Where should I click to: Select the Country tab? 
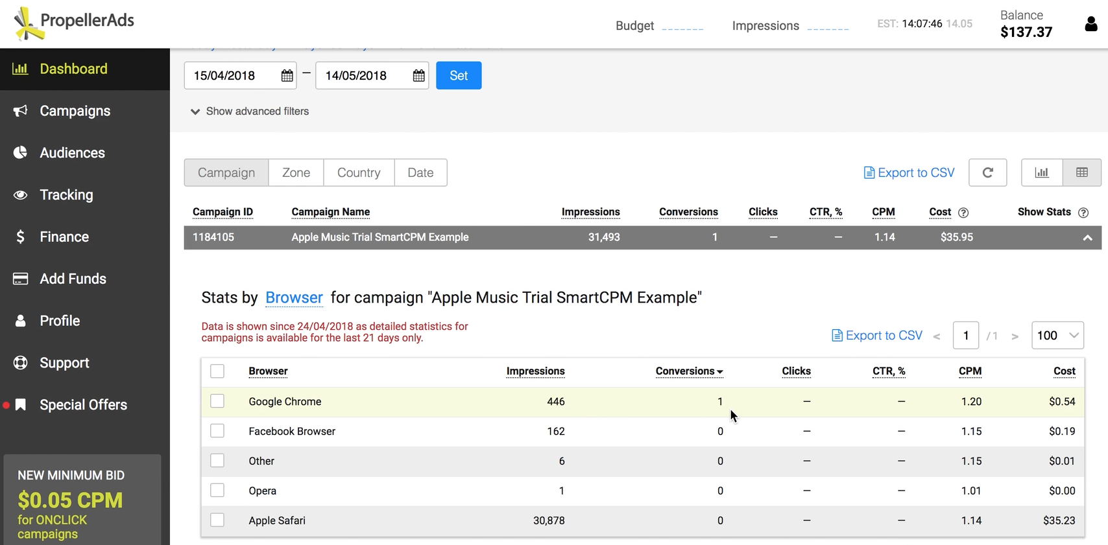pos(359,172)
